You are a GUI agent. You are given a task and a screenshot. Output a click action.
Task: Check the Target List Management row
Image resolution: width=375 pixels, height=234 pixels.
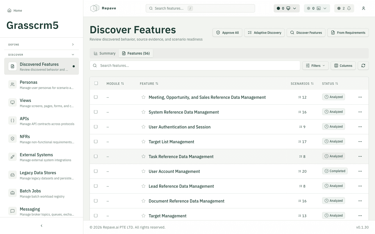pyautogui.click(x=96, y=141)
